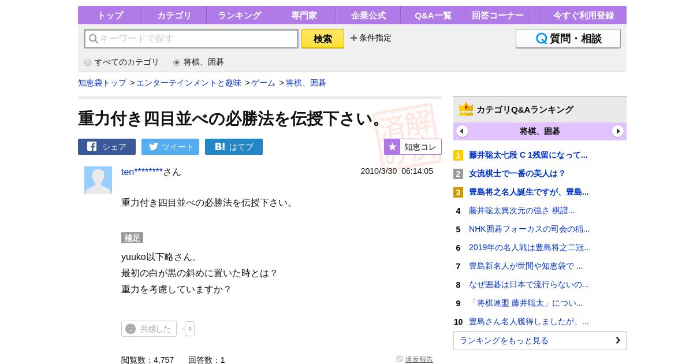Open 今すぐ利用登録 tab
This screenshot has height=364, width=693.
tap(583, 15)
